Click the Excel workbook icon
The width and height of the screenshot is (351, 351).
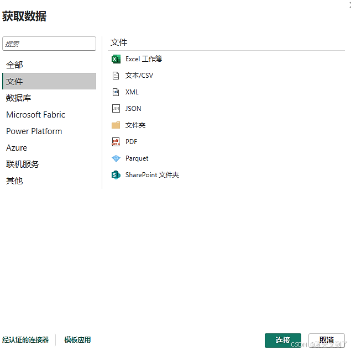116,59
